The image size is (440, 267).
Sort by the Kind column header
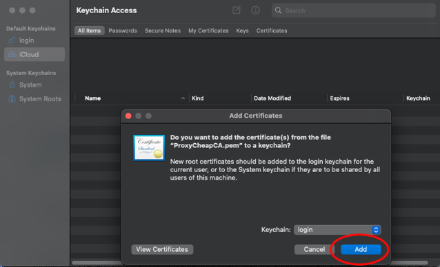click(x=197, y=98)
